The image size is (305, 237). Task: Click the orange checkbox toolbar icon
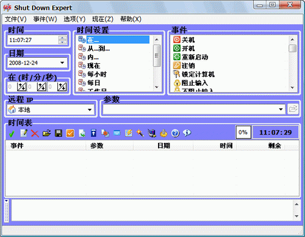(70, 133)
